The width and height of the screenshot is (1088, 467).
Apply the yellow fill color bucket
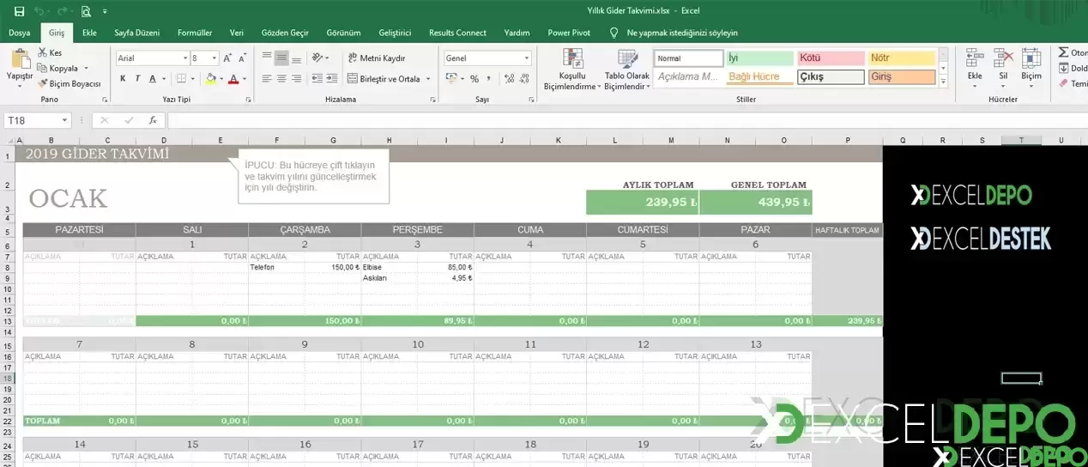pyautogui.click(x=211, y=79)
